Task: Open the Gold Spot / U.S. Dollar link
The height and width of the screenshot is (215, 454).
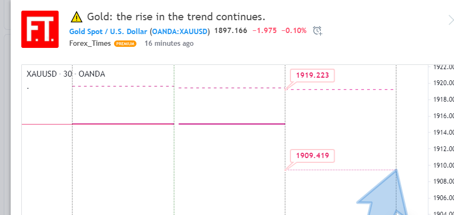Action: (108, 31)
